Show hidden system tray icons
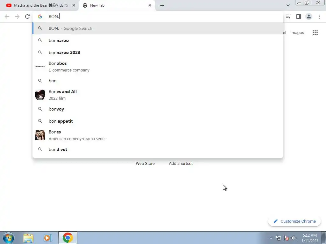The image size is (326, 244). coord(271,238)
